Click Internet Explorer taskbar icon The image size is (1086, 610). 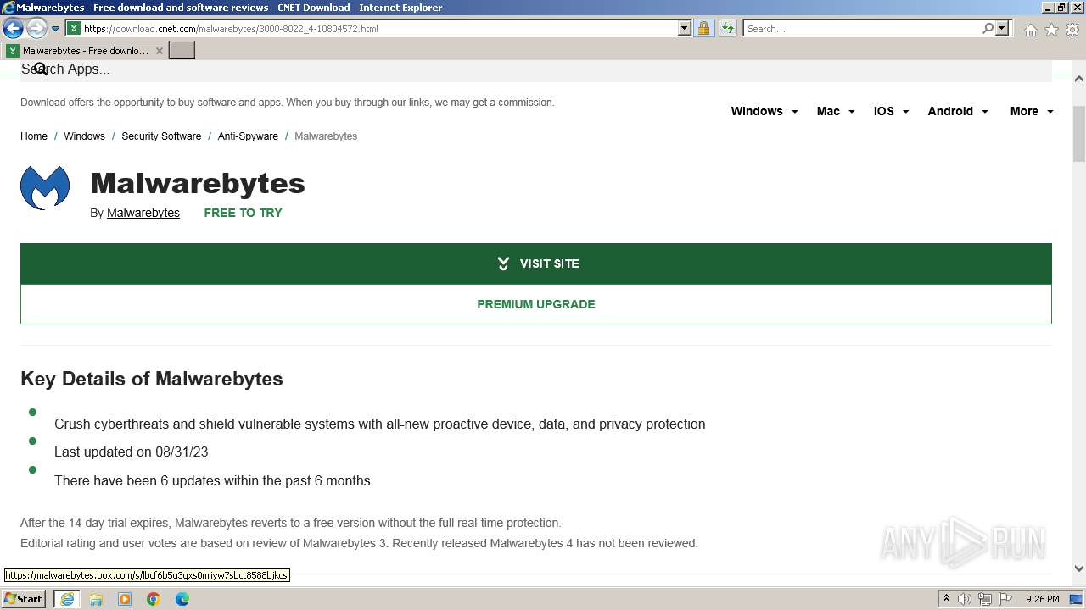click(x=67, y=599)
